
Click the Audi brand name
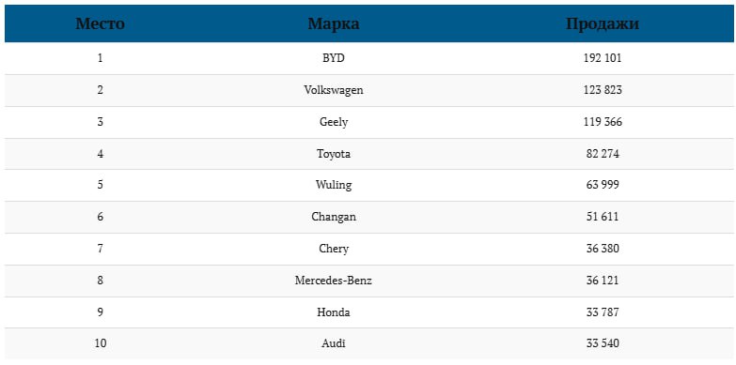pyautogui.click(x=334, y=343)
